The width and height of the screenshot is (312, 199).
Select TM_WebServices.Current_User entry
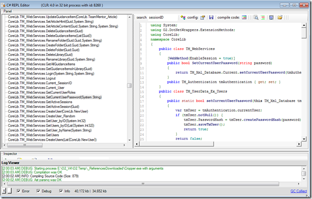coord(36,88)
